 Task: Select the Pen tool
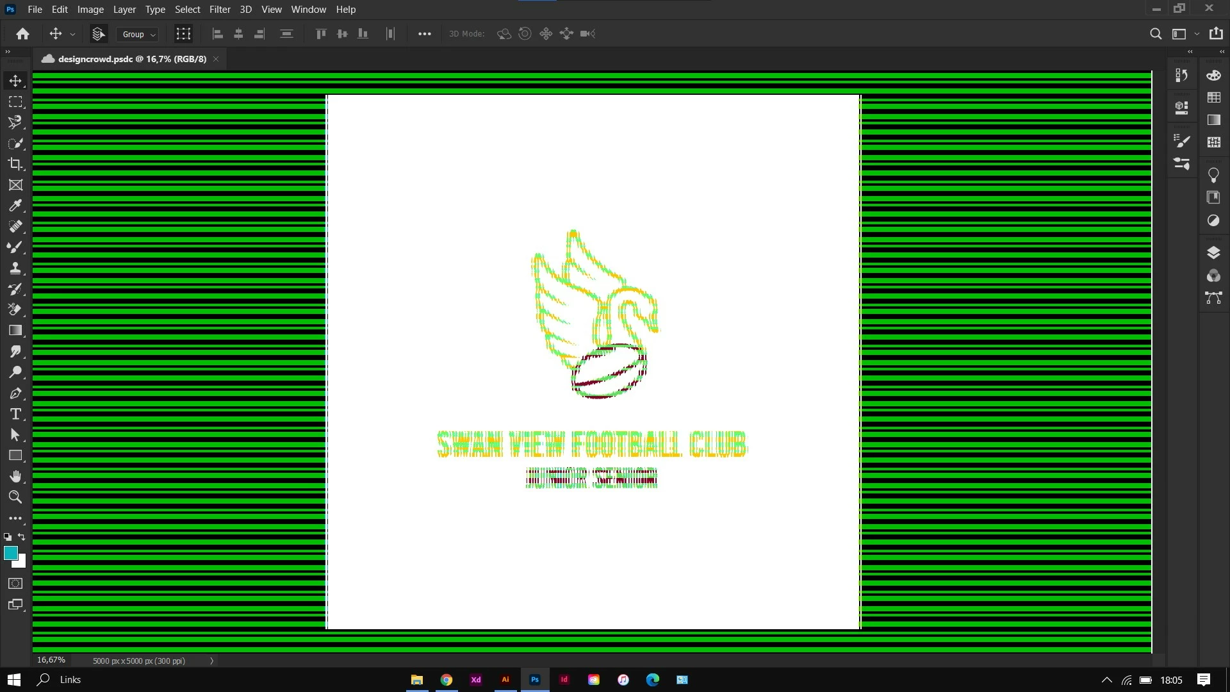(x=15, y=393)
